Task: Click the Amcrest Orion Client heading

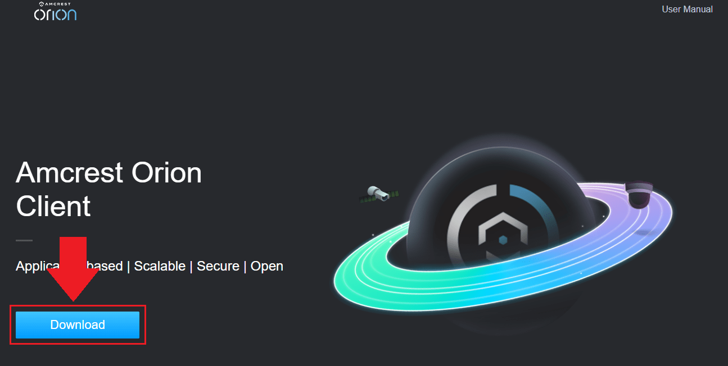Action: coord(108,189)
